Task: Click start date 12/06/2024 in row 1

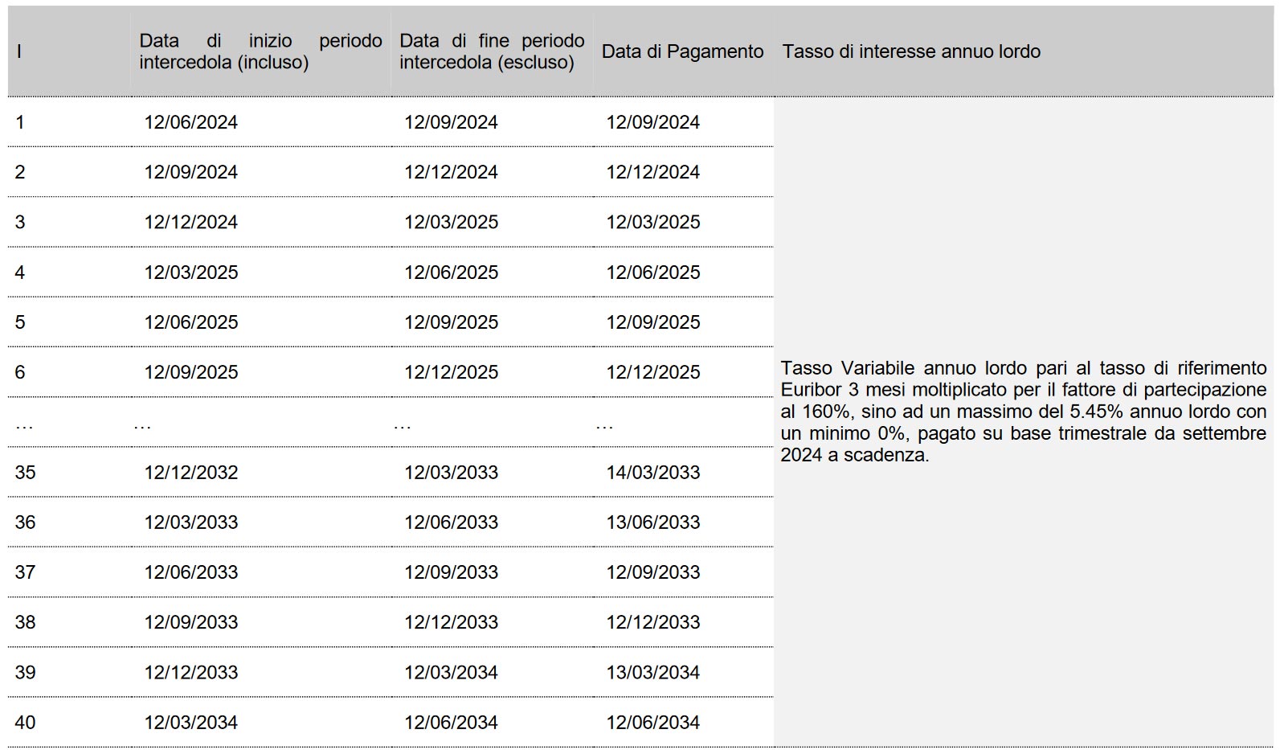Action: click(191, 122)
